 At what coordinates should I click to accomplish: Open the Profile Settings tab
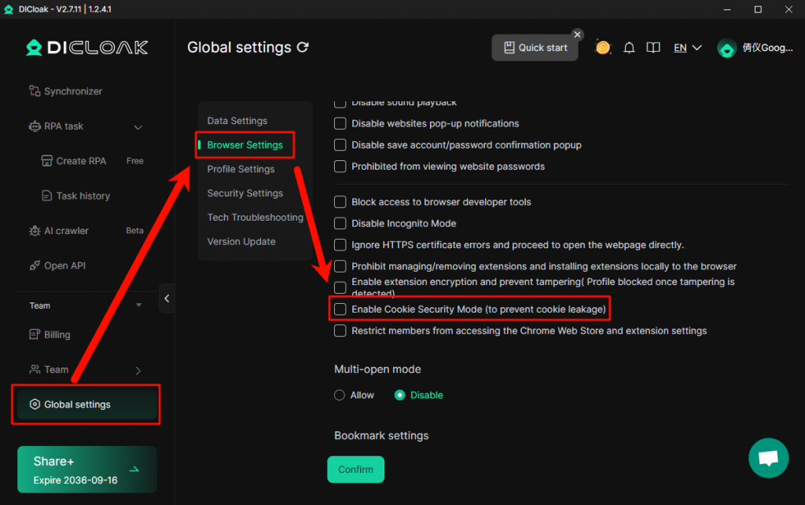(x=241, y=169)
